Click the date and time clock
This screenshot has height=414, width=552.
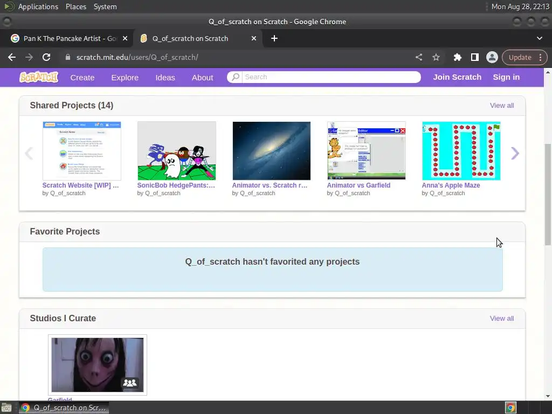(x=520, y=6)
